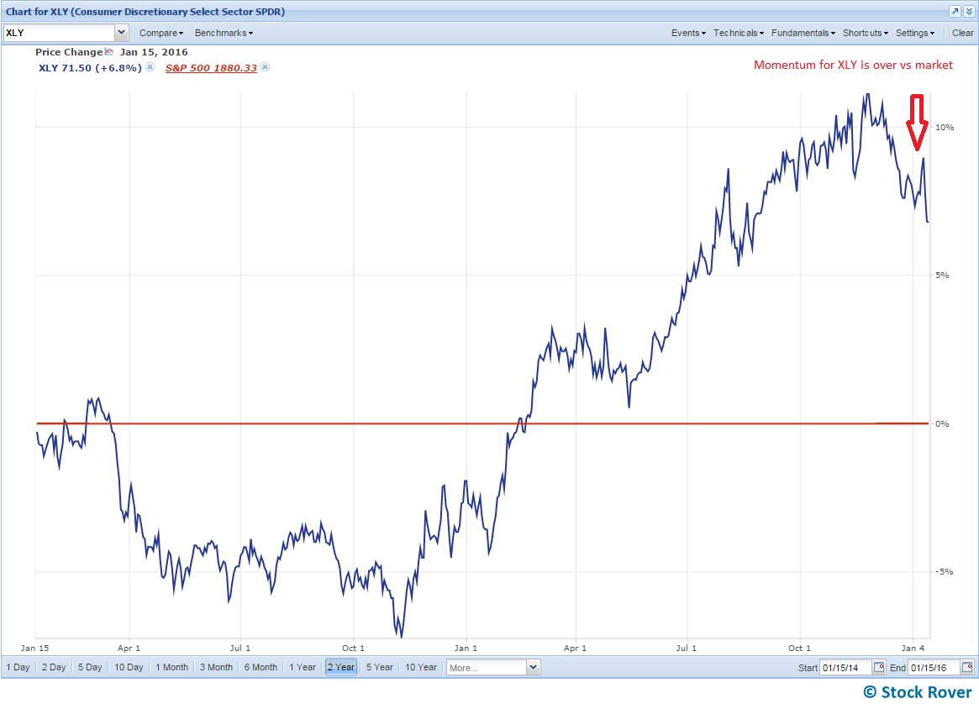Select the 1 Year period
The image size is (979, 709).
point(303,667)
